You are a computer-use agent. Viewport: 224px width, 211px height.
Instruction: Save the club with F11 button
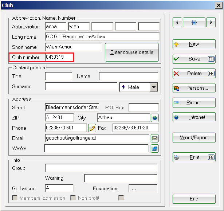pos(194,59)
